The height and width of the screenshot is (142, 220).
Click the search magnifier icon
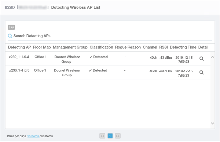pos(10,36)
